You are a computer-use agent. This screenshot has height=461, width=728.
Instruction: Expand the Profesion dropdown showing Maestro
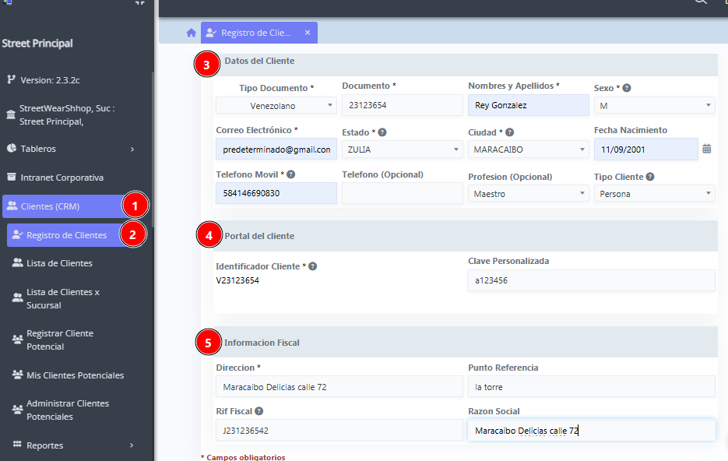[x=528, y=194]
